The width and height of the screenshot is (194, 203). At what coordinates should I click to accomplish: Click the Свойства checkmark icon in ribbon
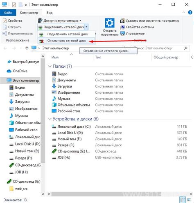pyautogui.click(x=5, y=21)
